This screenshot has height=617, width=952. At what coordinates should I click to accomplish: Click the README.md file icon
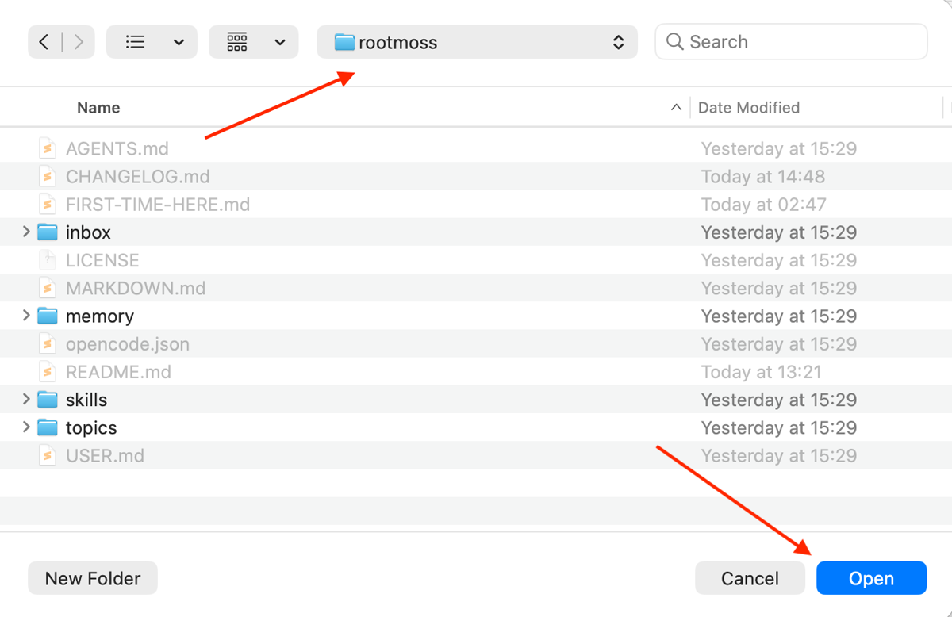coord(48,372)
